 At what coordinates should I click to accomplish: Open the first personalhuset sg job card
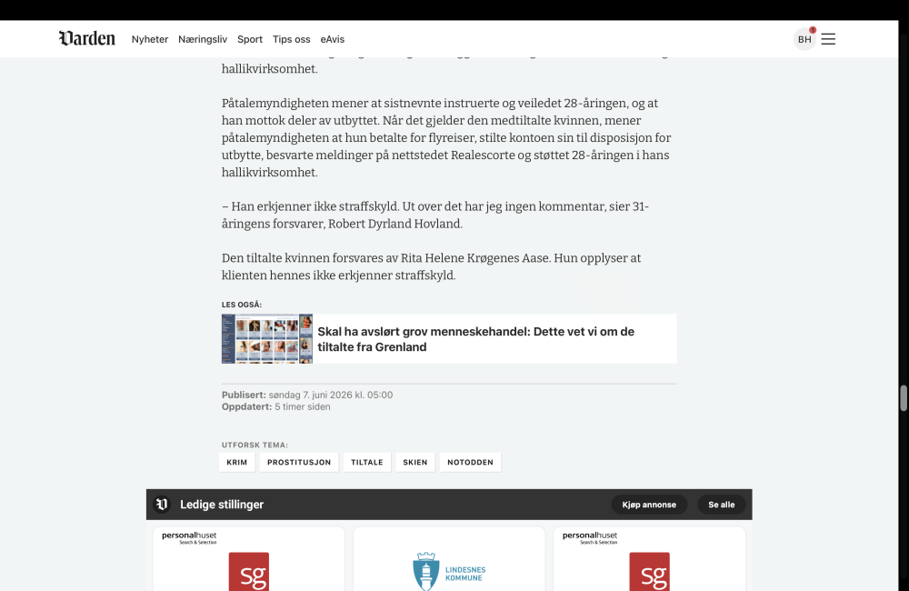(249, 559)
